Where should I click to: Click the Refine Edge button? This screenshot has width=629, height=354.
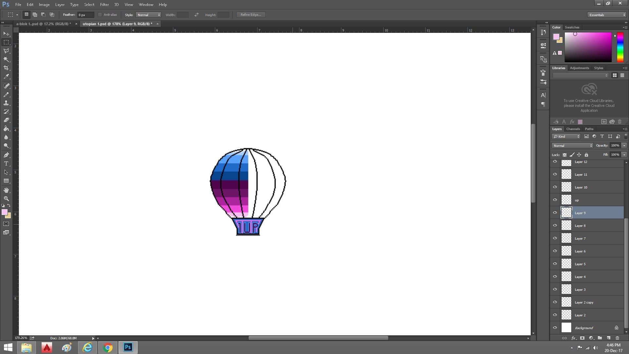(x=251, y=15)
